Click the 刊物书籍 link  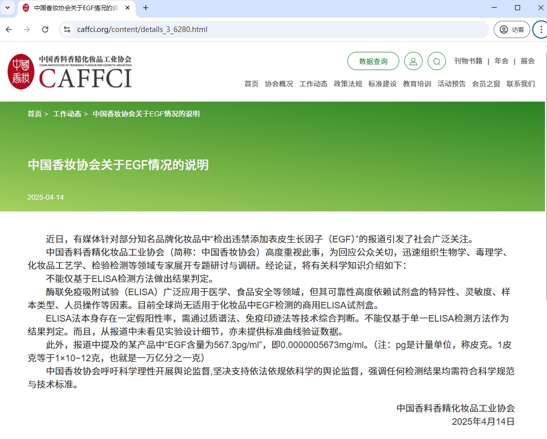468,61
